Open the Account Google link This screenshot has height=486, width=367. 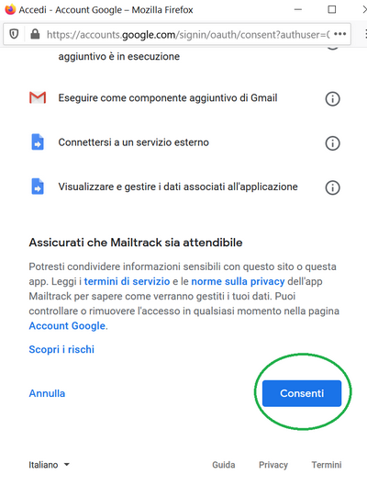click(x=67, y=326)
